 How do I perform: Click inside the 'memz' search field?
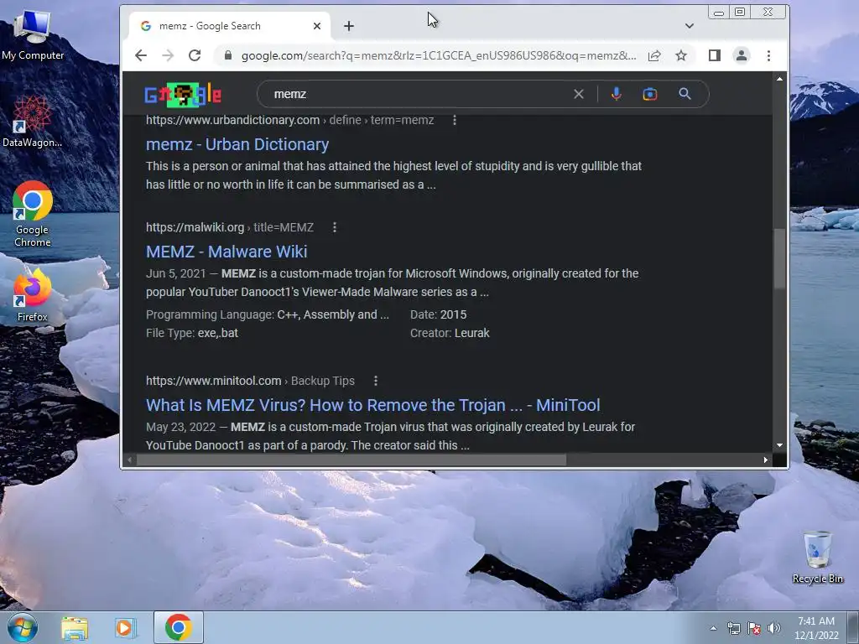416,94
